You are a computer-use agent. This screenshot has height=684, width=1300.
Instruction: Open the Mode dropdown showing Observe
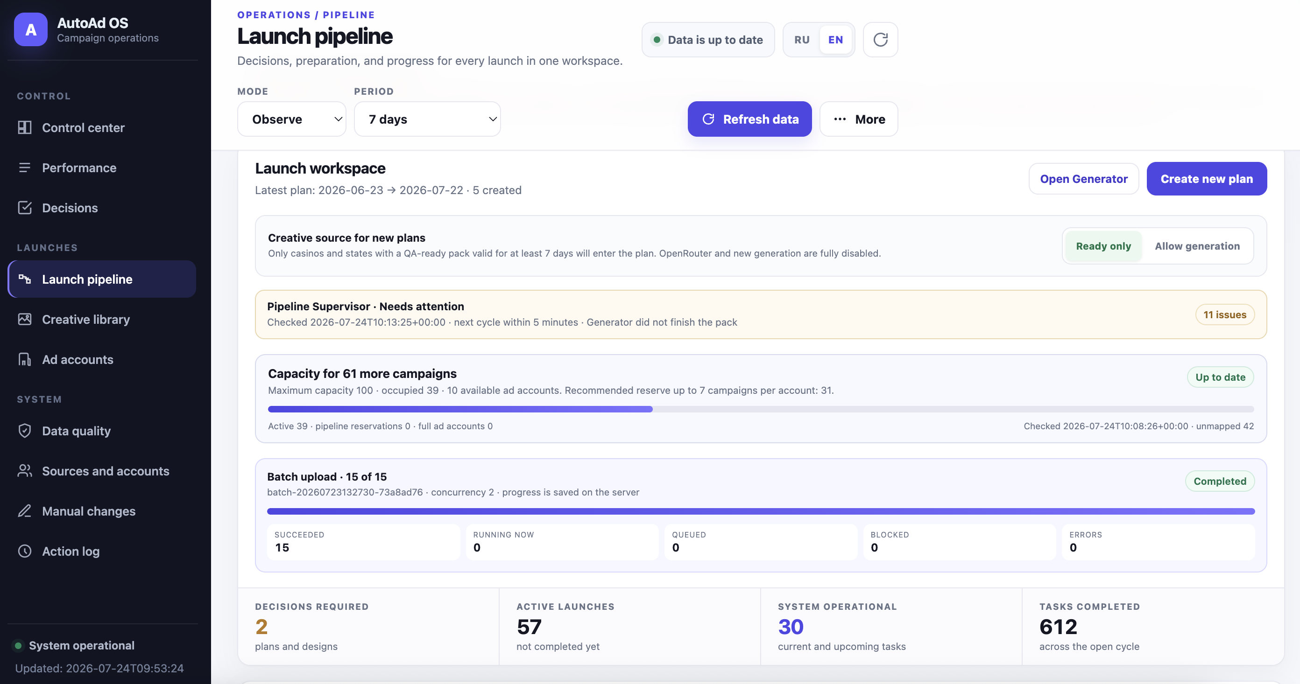coord(292,119)
